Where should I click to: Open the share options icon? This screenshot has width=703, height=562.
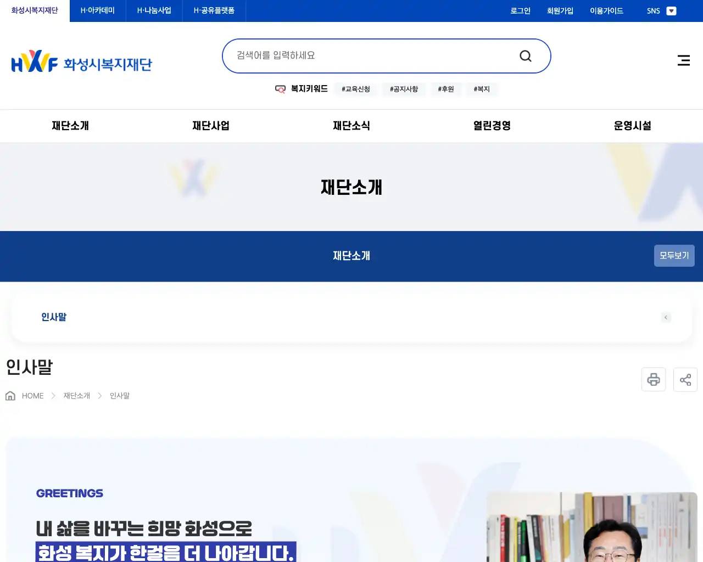point(685,379)
